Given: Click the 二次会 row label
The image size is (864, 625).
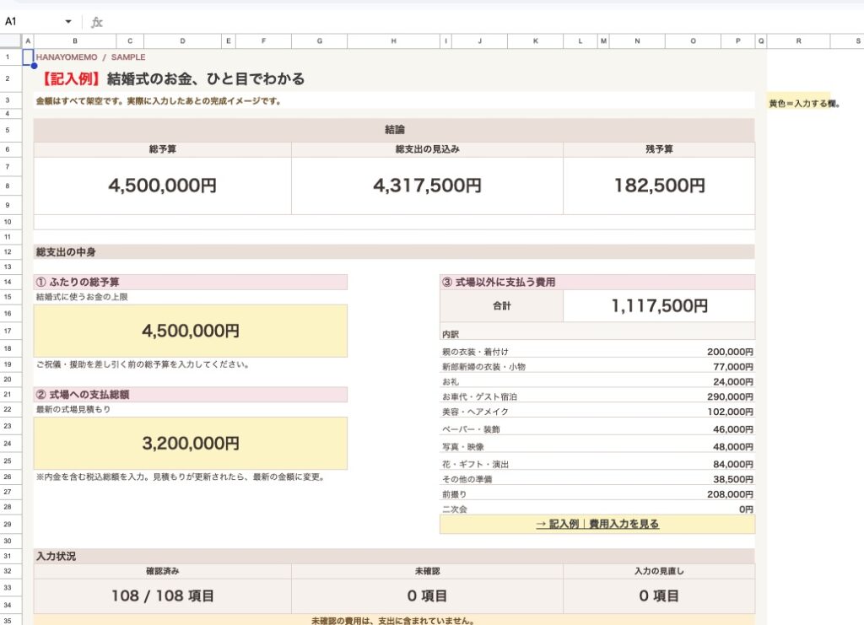Looking at the screenshot, I should [454, 509].
